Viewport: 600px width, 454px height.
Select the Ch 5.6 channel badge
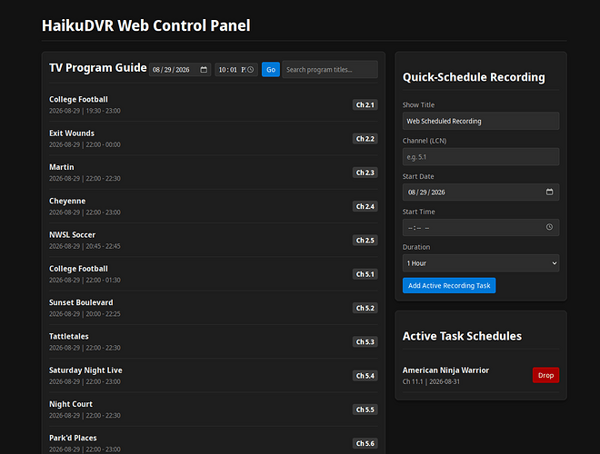coord(365,443)
